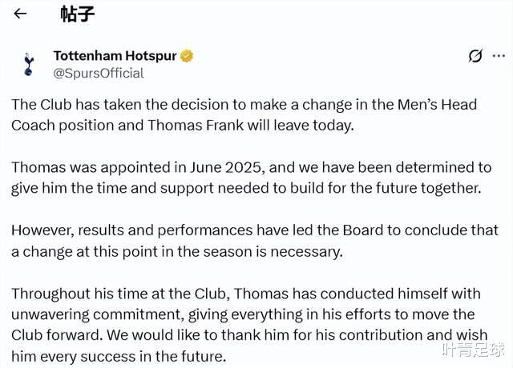Viewport: 513px width, 368px height.
Task: Click the Grok slashed-circle icon
Action: tap(475, 56)
